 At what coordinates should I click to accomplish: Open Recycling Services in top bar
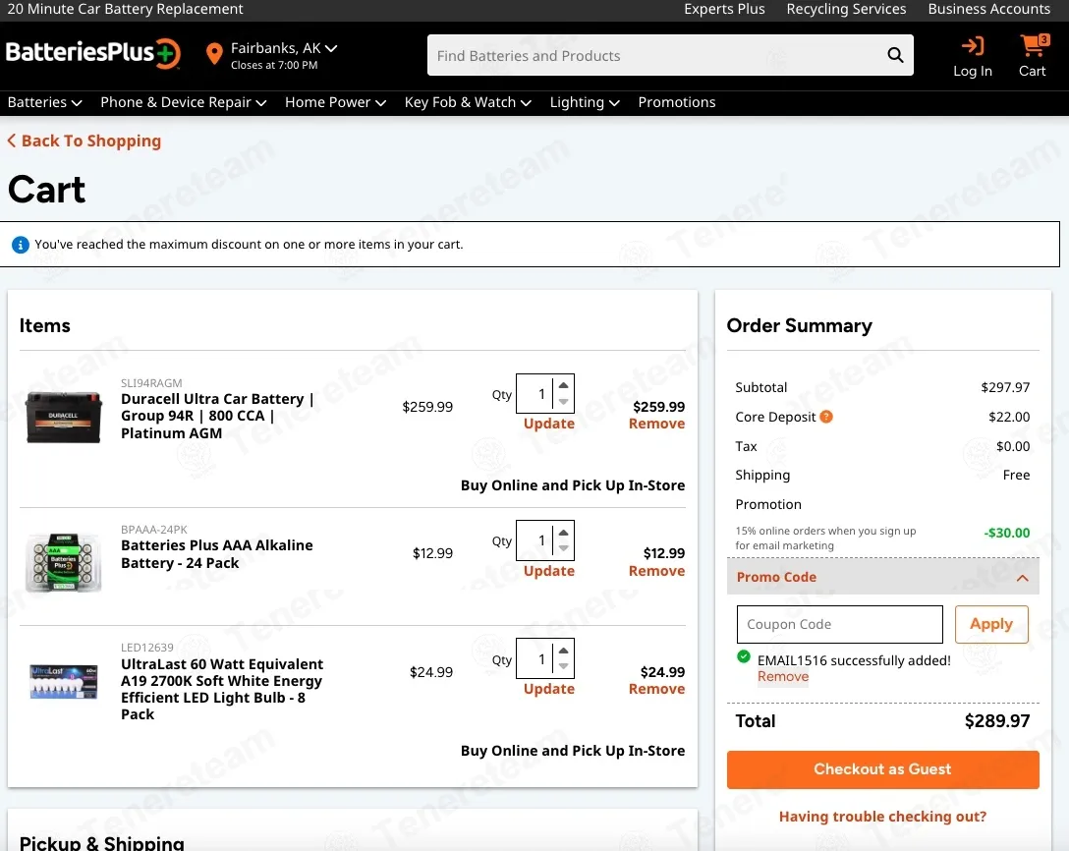click(846, 9)
